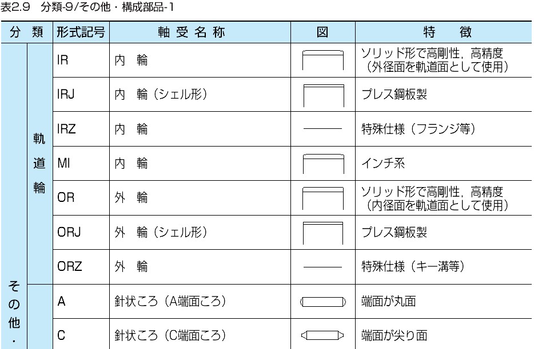Screen dimensions: 534x349
Task: Click the inner ring diagram in the MI row
Action: [322, 164]
